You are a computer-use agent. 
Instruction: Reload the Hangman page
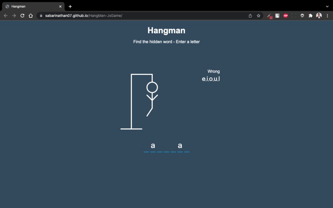pos(22,16)
